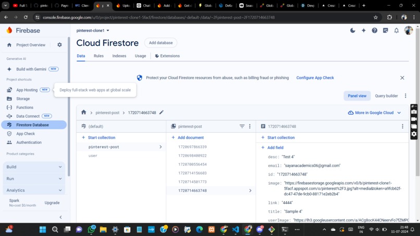Bookmark this page star icon

376,17
